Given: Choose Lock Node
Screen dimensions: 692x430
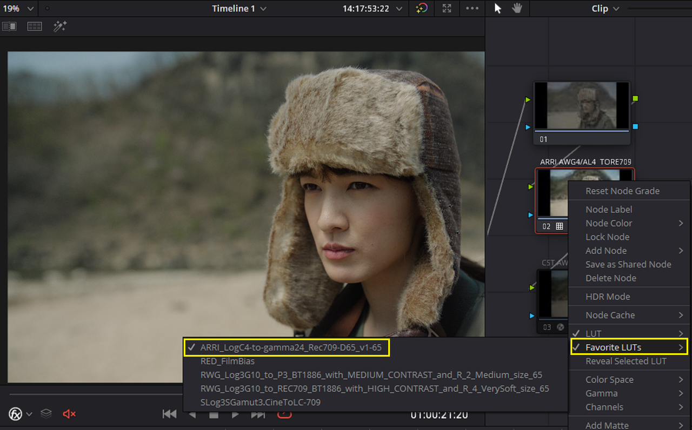Looking at the screenshot, I should tap(629, 237).
